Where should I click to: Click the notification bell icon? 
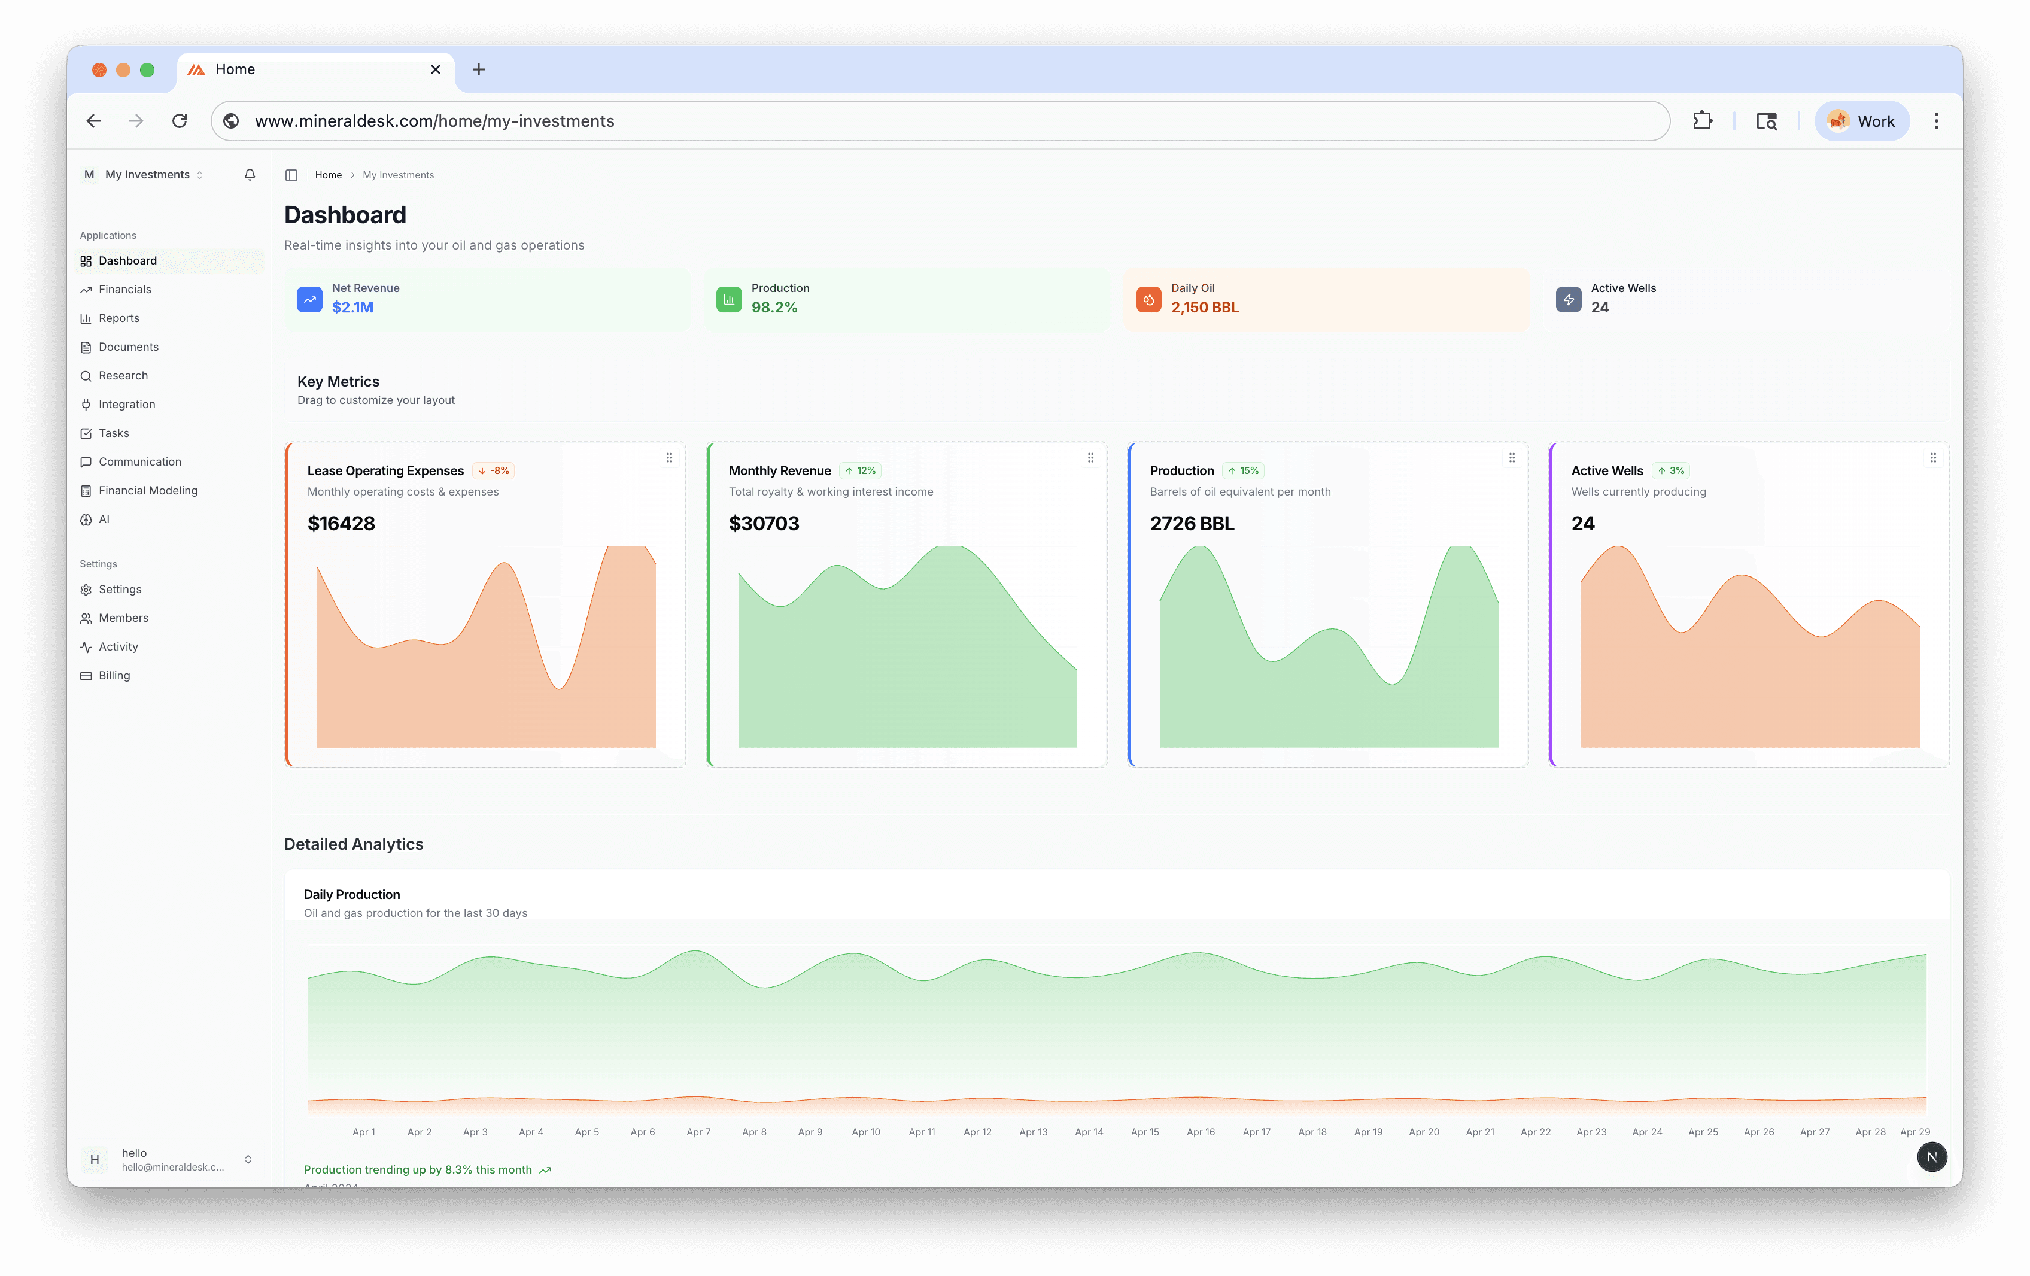tap(249, 174)
